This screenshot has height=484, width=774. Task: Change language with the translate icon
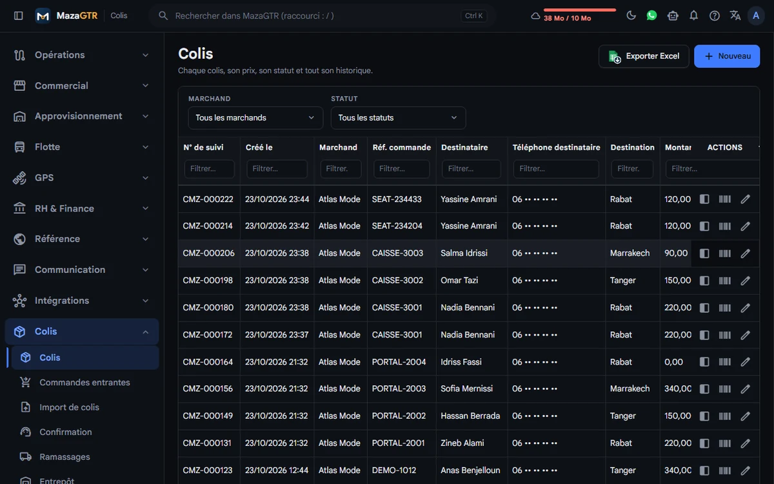tap(735, 15)
